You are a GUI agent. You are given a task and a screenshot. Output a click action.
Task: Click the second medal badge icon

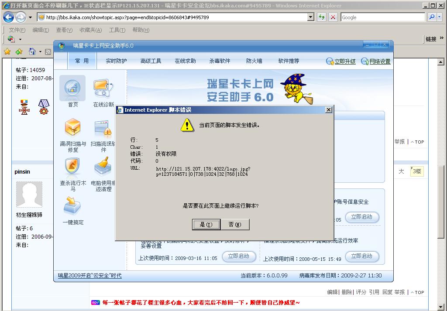pyautogui.click(x=44, y=107)
